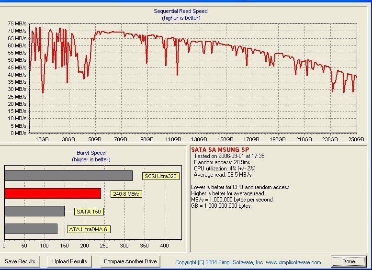Image resolution: width=372 pixels, height=270 pixels.
Task: Select the SCSI Ultra320 label
Action: [160, 176]
